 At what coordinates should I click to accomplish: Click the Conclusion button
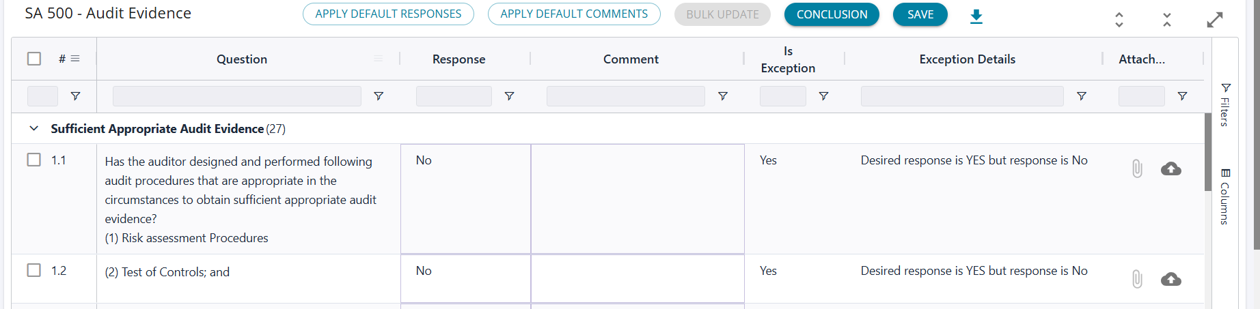[832, 14]
